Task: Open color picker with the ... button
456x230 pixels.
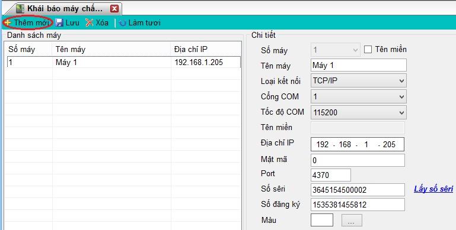Action: pos(352,221)
